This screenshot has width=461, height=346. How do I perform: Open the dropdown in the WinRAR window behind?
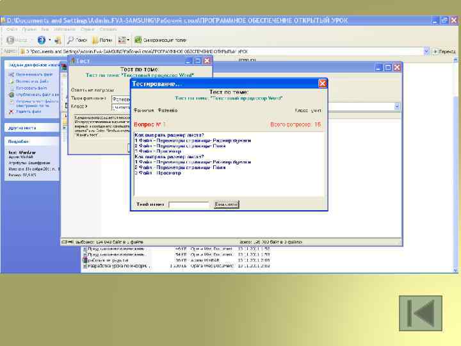point(397,106)
